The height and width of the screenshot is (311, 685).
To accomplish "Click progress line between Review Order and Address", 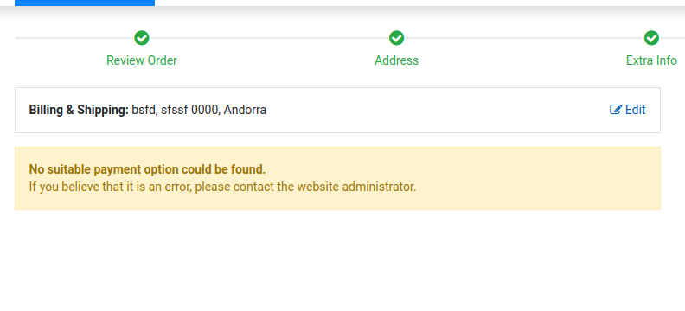I will [269, 38].
